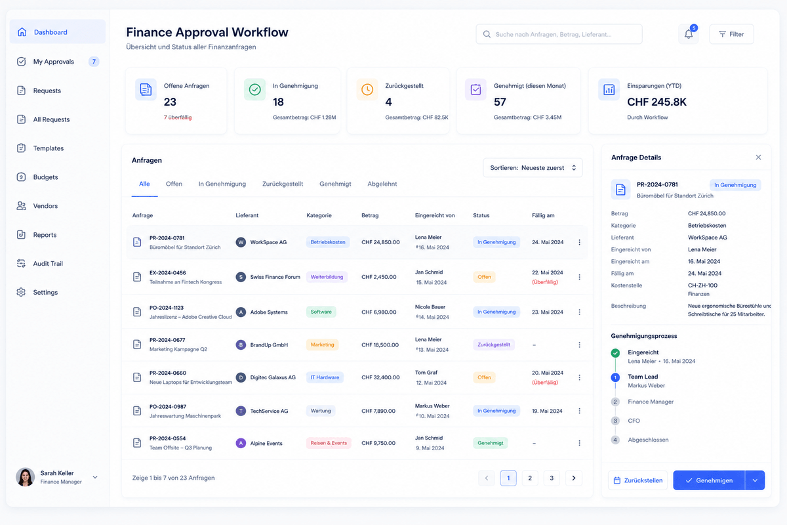Click the Team Lead step 1 marker
Screen dimensions: 787x525
click(x=615, y=377)
